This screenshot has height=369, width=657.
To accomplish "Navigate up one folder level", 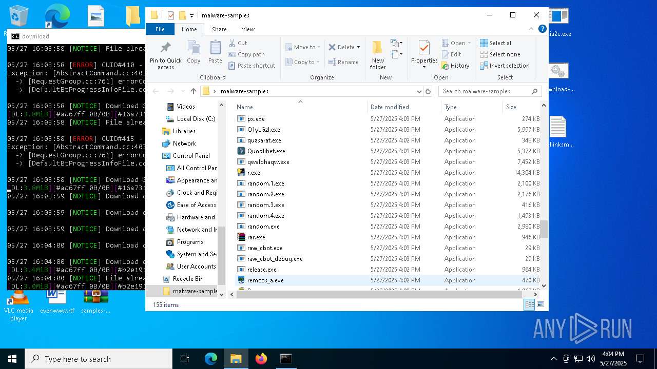I will (193, 91).
